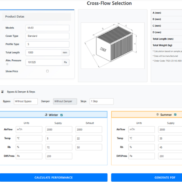Click the Summer supply Rh field

click(170, 147)
